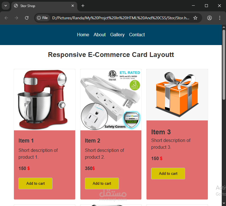Add Item 3 to cart
Viewport: 226px width, 206px height.
(x=168, y=173)
